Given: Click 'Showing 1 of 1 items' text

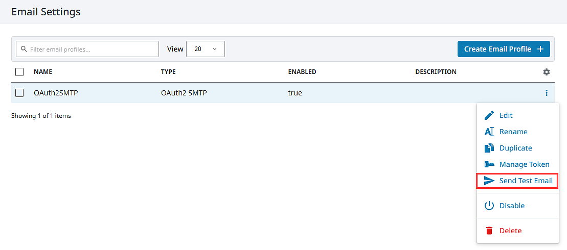Looking at the screenshot, I should point(41,116).
